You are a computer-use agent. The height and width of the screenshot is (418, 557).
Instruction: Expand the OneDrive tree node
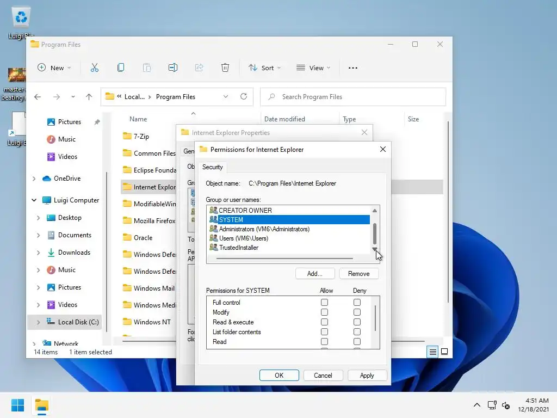click(x=34, y=179)
